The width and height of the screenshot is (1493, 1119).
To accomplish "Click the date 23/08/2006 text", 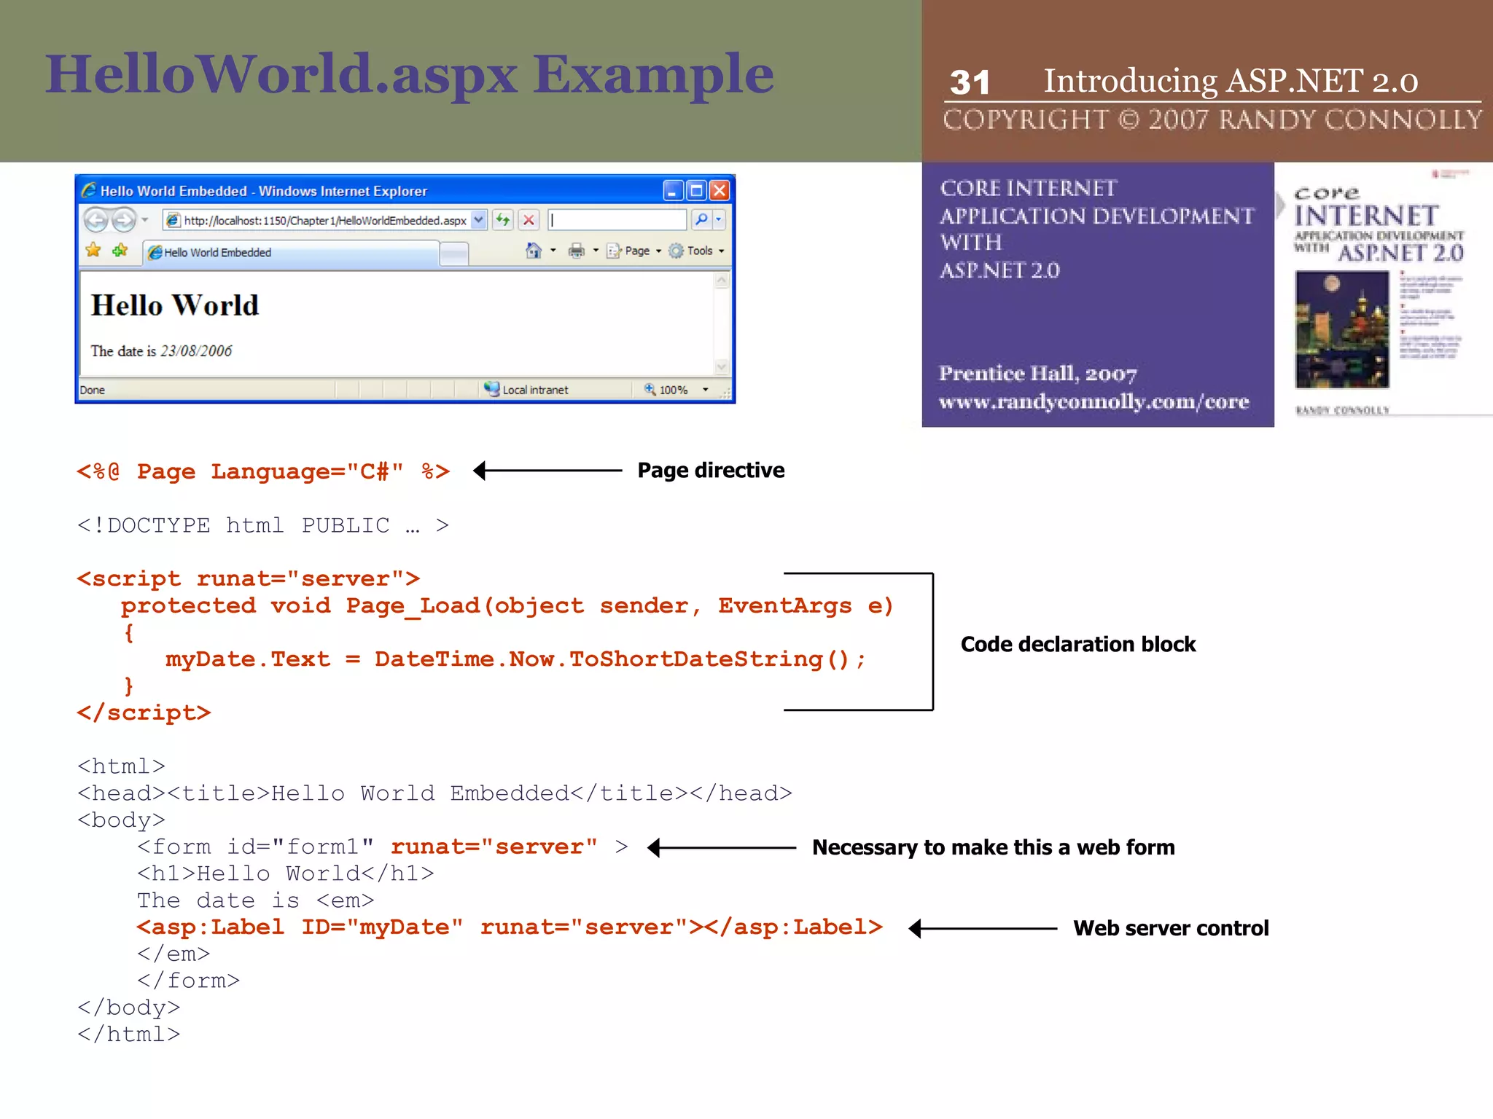I will pyautogui.click(x=196, y=350).
